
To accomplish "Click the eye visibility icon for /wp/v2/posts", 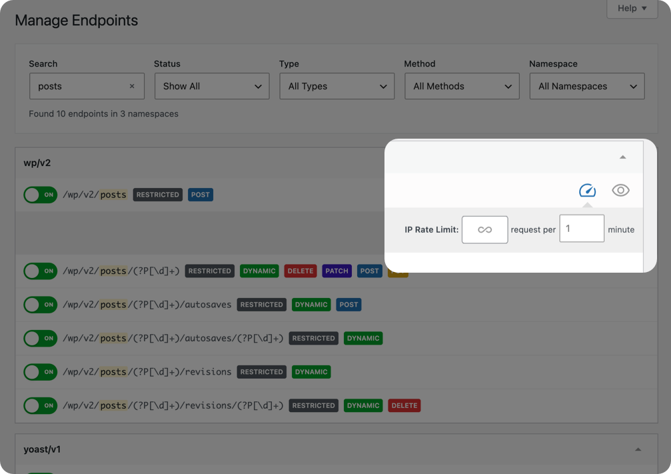I will click(620, 190).
